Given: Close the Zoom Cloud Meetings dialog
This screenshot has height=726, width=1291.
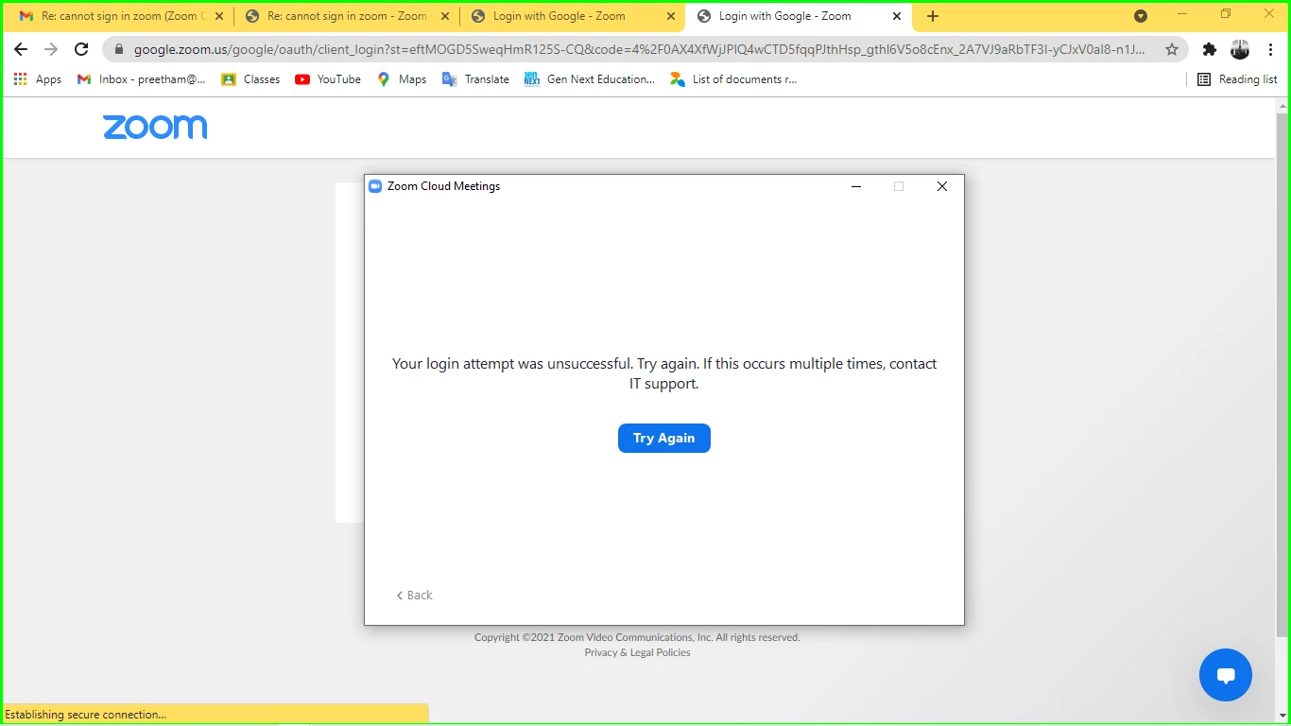Looking at the screenshot, I should 942,186.
